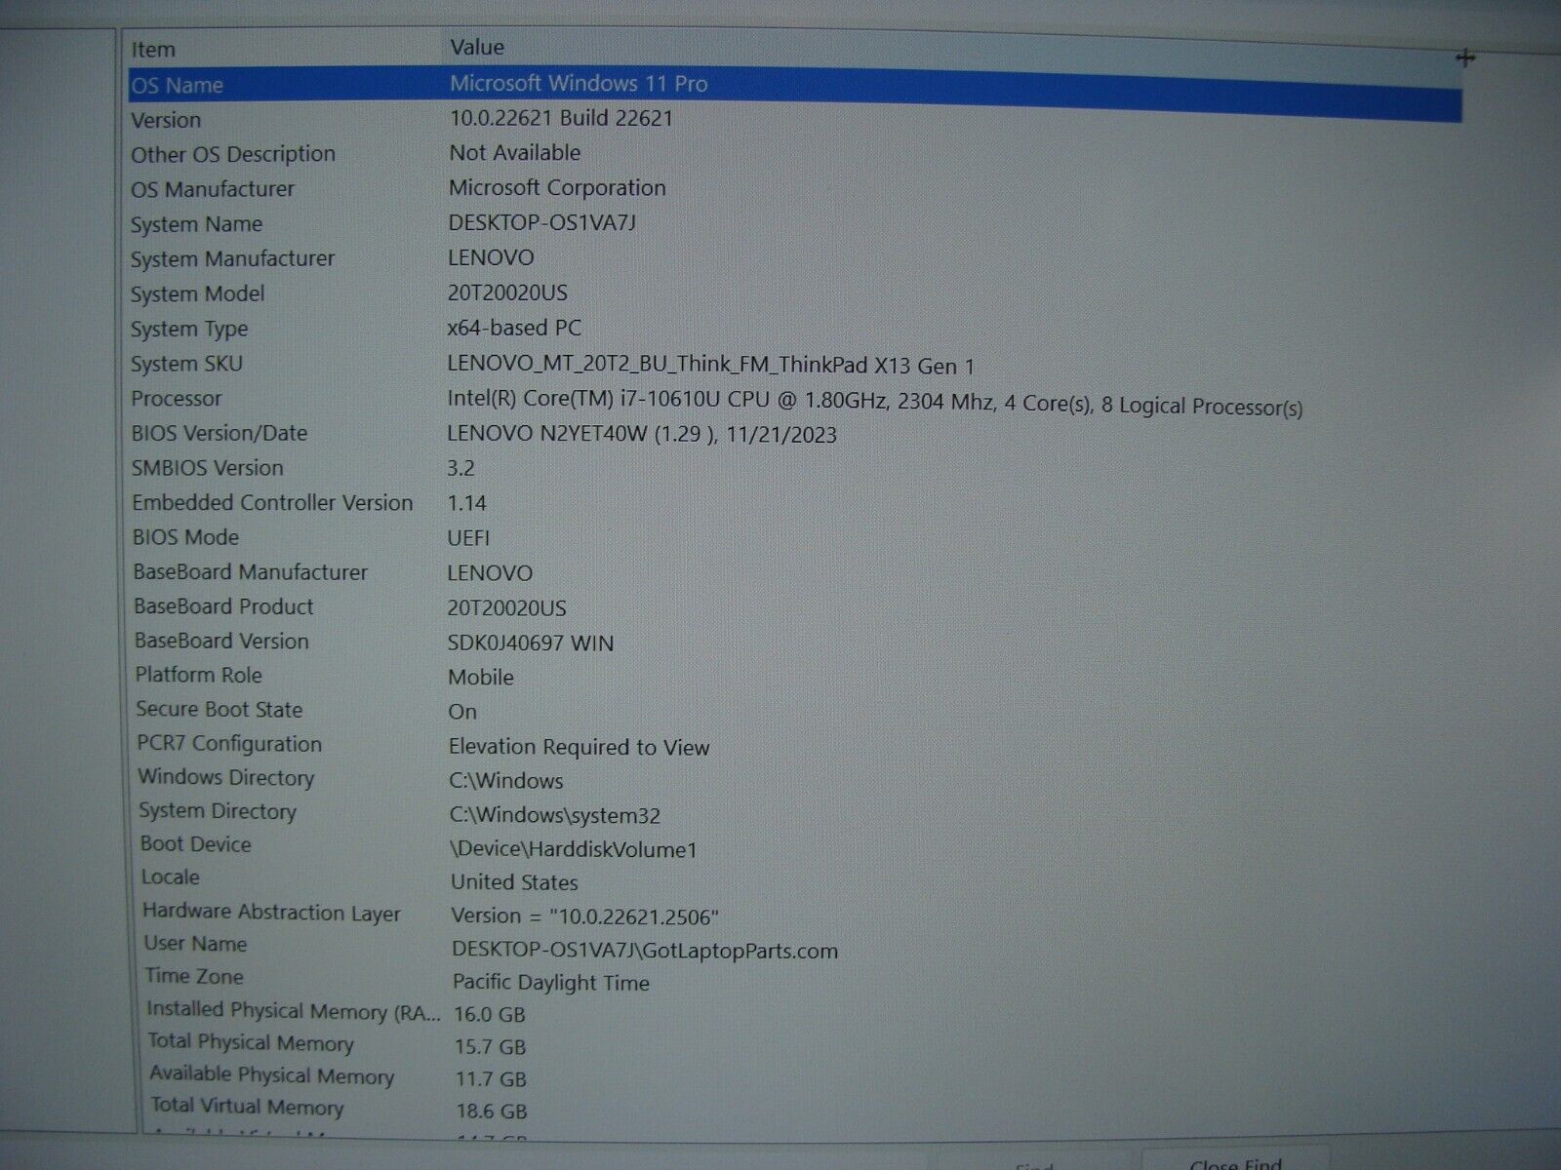Click the SDK0J40697 WIN value
Screen dimensions: 1561x1170
pos(531,643)
